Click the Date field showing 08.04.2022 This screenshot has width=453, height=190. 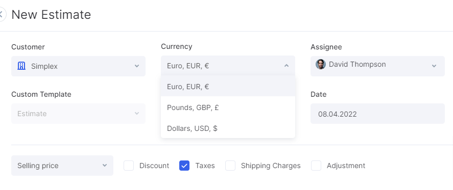[377, 114]
